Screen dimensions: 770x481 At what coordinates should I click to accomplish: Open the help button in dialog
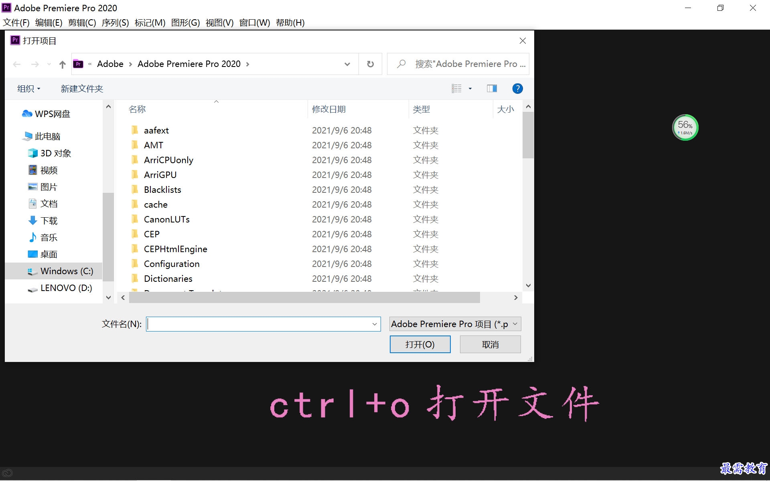click(x=517, y=89)
